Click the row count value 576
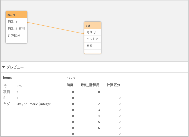This screenshot has width=189, height=137. (x=19, y=86)
